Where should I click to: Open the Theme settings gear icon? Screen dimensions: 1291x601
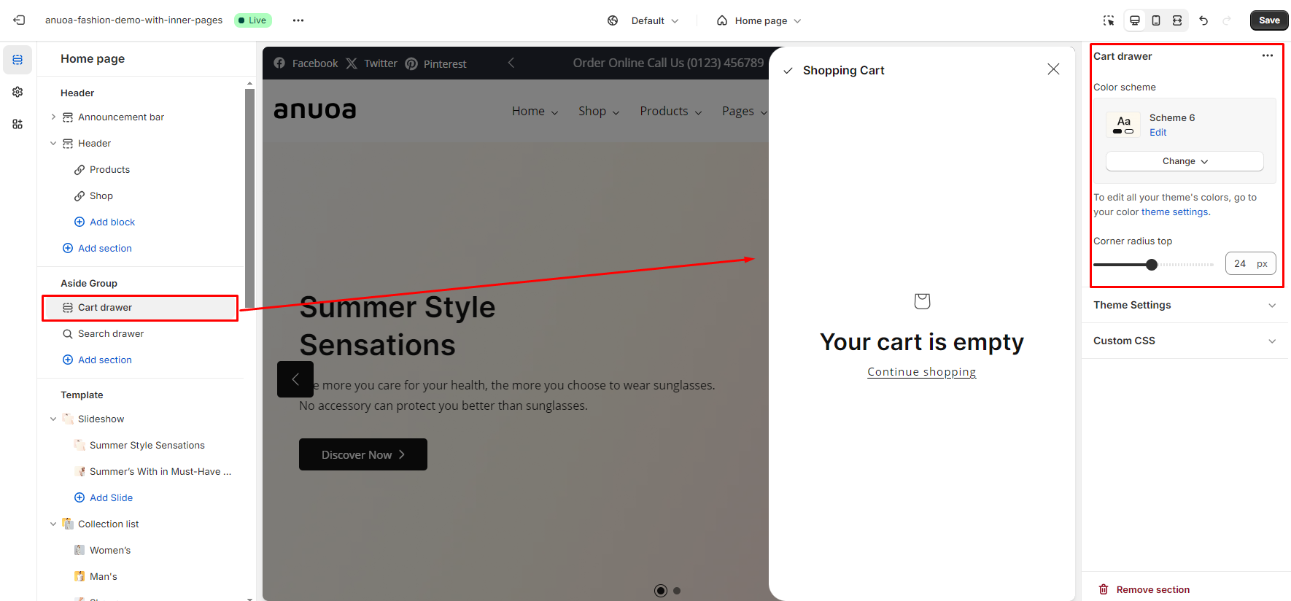point(18,92)
